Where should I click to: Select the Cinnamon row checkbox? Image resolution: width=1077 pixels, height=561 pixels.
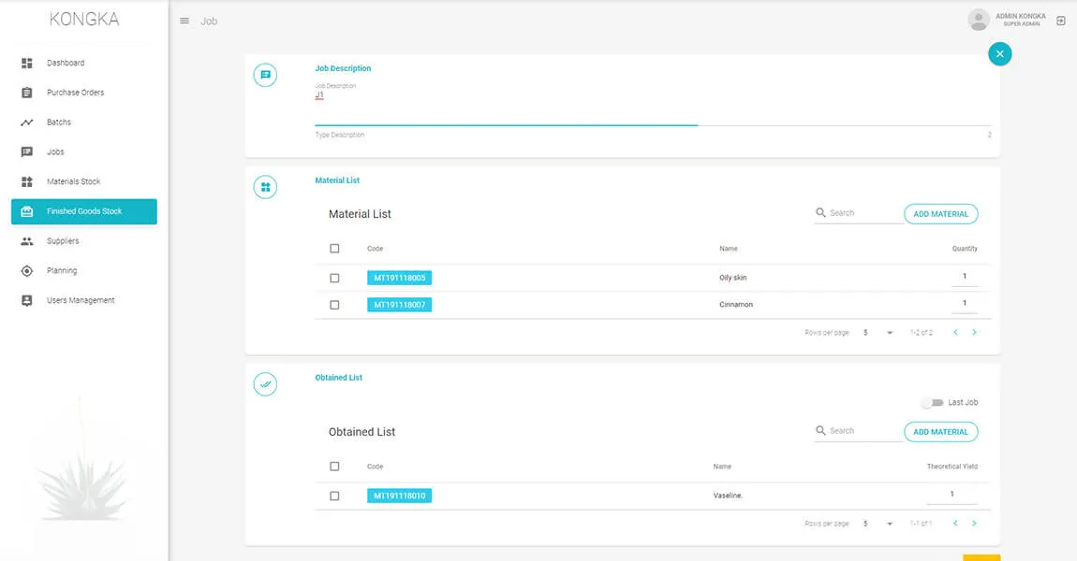[334, 305]
